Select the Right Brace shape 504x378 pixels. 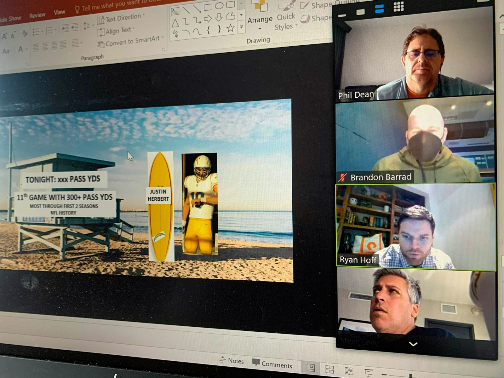(219, 29)
